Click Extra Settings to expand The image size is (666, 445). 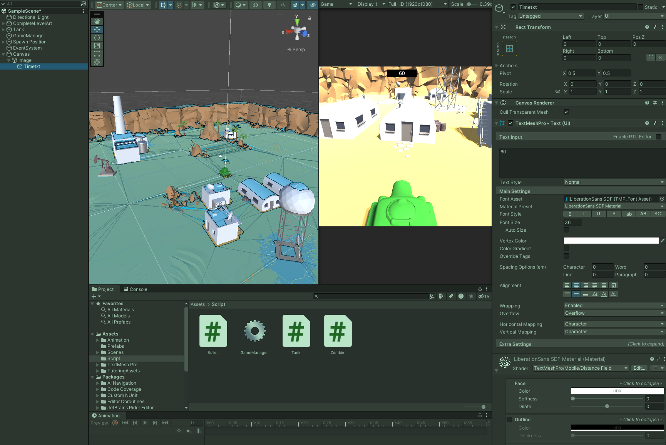(x=581, y=344)
